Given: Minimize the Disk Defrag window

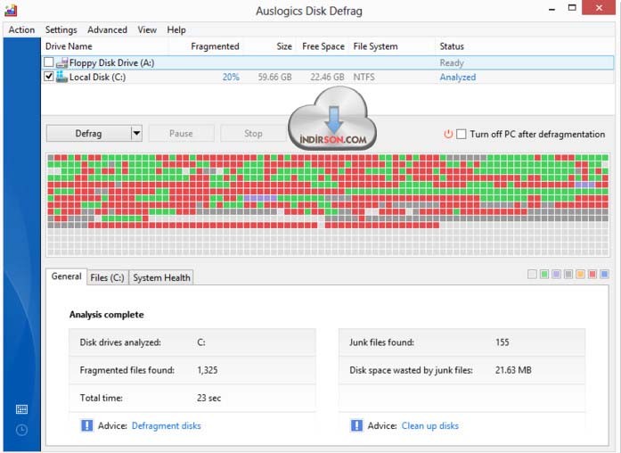Looking at the screenshot, I should (552, 9).
